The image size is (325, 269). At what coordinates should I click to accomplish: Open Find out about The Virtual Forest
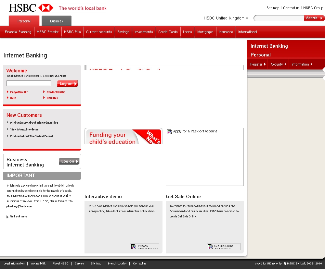tap(32, 136)
